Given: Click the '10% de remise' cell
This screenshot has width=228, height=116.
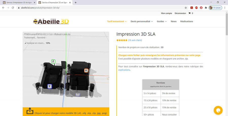Looking at the screenshot, I should click(170, 101).
